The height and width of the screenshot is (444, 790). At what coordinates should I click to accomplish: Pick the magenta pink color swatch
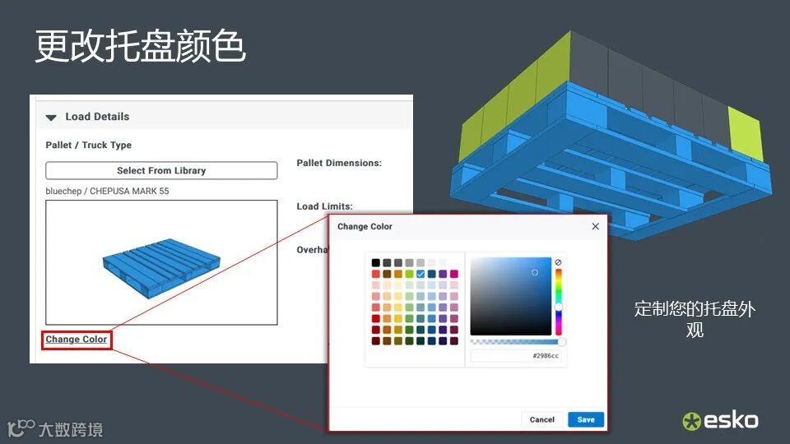(454, 274)
